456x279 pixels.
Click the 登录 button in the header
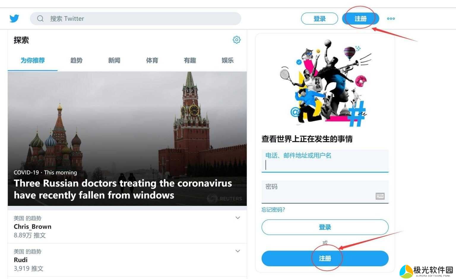click(319, 19)
